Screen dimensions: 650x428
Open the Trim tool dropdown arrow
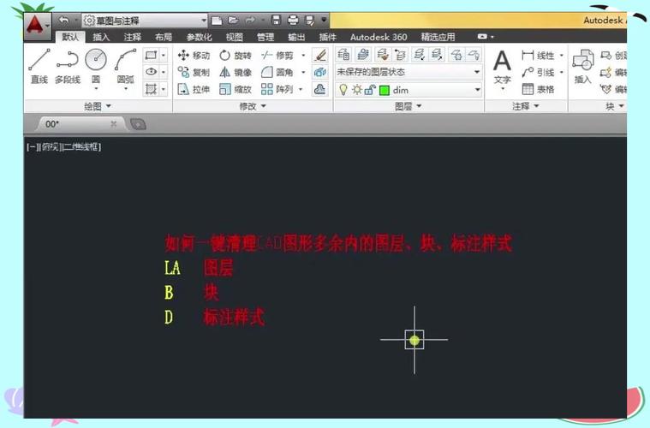tap(303, 55)
